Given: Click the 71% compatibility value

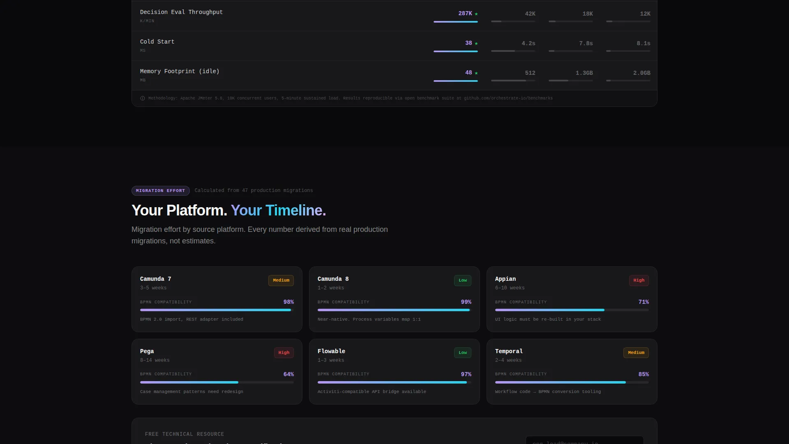Looking at the screenshot, I should pos(644,302).
